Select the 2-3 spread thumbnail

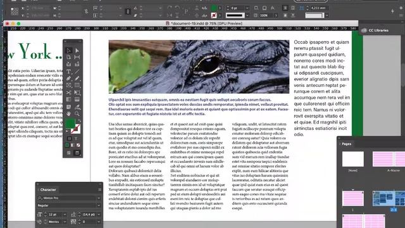pos(389,198)
